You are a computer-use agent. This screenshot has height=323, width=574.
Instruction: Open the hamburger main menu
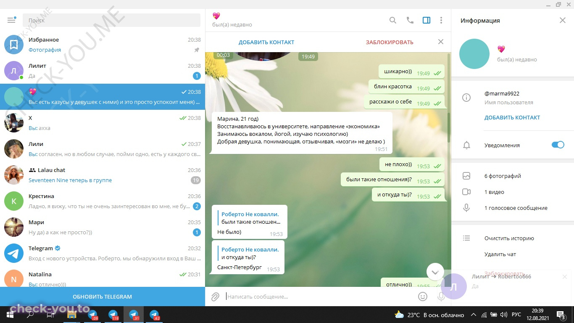click(11, 20)
